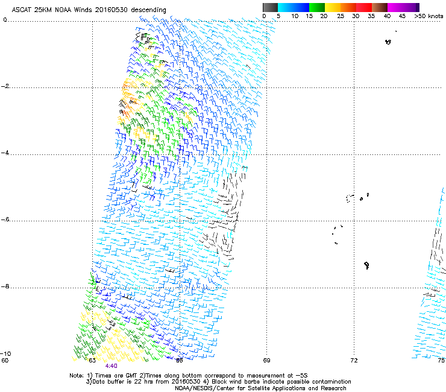Click the NOAA/NESDIS credit line

(260, 388)
